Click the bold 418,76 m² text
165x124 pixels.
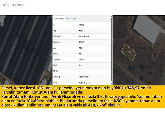pyautogui.click(x=97, y=105)
